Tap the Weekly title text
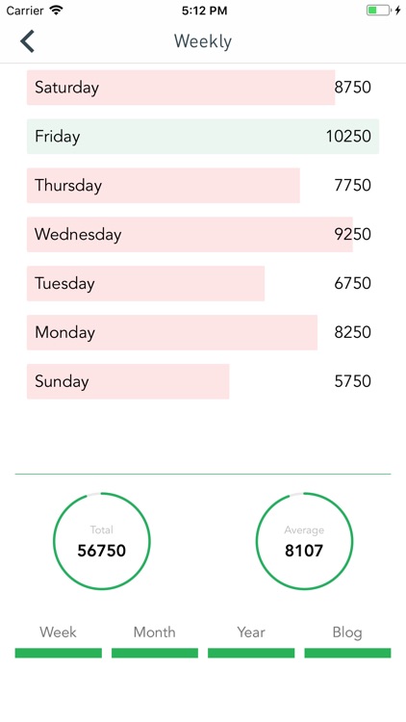 point(203,41)
